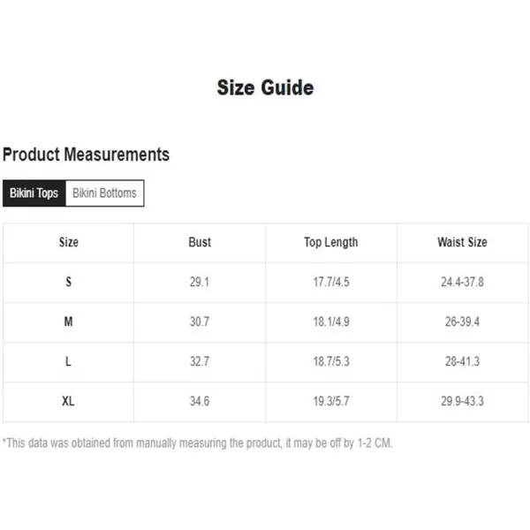Viewport: 530px width, 530px height.
Task: Click the 26-39.4 waist size cell
Action: point(462,322)
